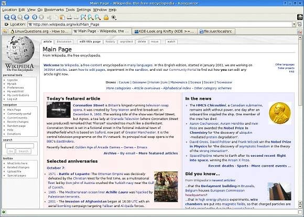Switch to the file:/usr/local/src tab
Screen dimensions: 304x217
coord(216,31)
